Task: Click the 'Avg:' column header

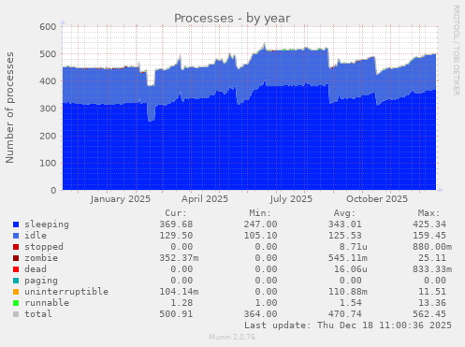Action: [344, 213]
